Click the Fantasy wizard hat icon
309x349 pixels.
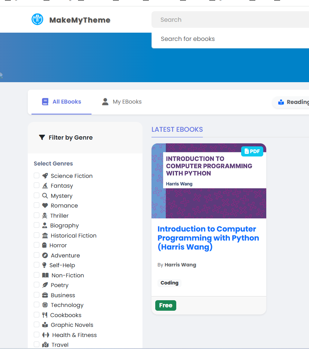45,185
